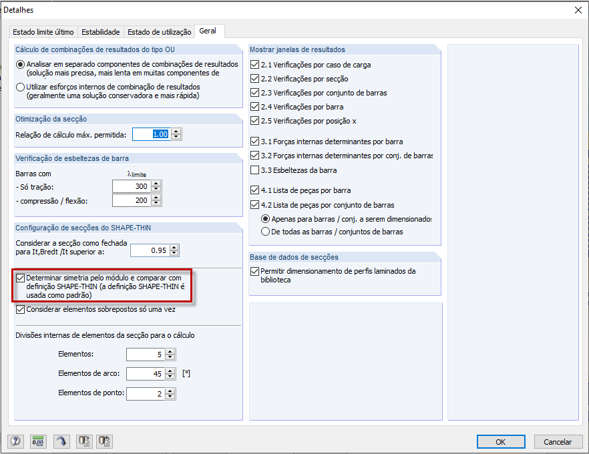Click the Relação de cálculo máx. permitida field
This screenshot has width=589, height=454.
tap(152, 134)
